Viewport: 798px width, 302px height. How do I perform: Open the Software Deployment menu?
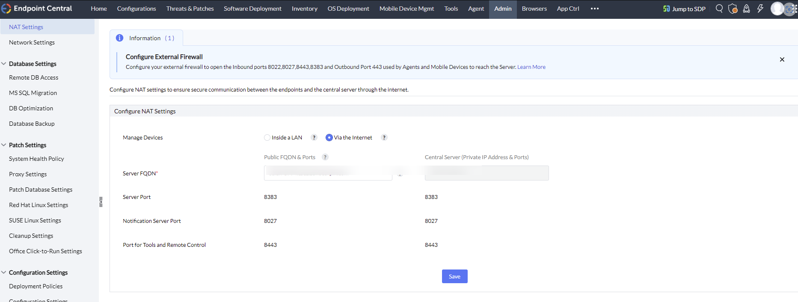click(252, 9)
